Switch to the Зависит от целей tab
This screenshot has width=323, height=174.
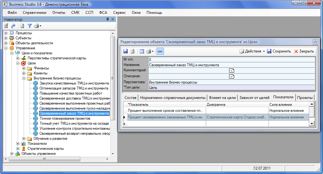click(x=254, y=98)
